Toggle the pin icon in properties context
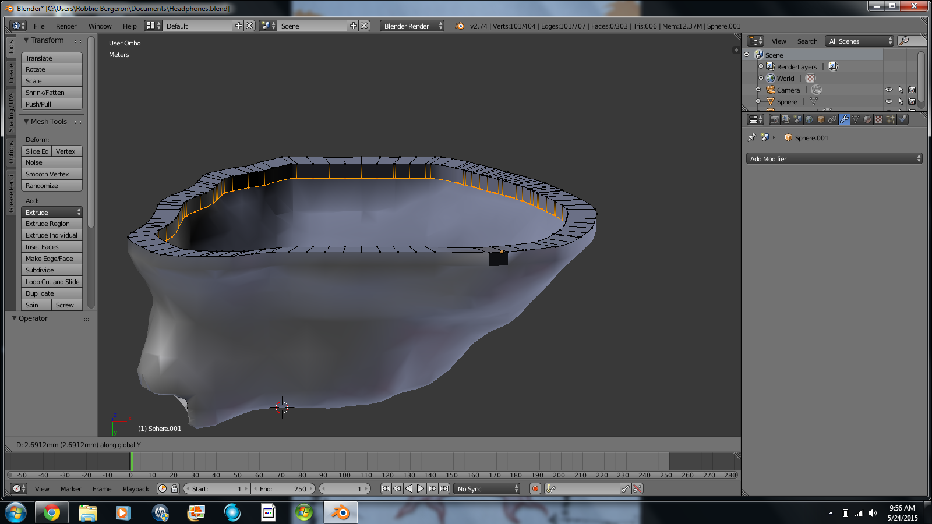932x524 pixels. coord(751,138)
